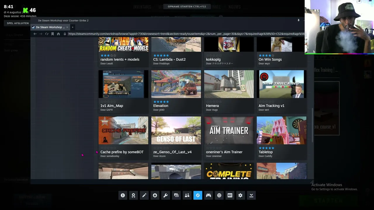Click the Spel Afsluiten button
This screenshot has width=374, height=210.
18,23
